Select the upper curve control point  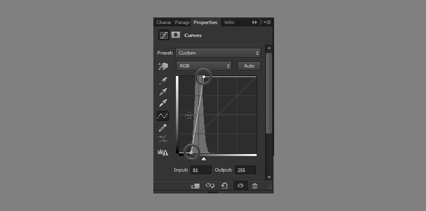[204, 77]
